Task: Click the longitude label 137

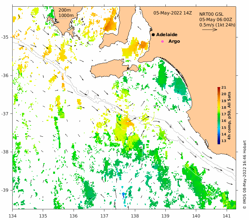Action: coord(104,216)
